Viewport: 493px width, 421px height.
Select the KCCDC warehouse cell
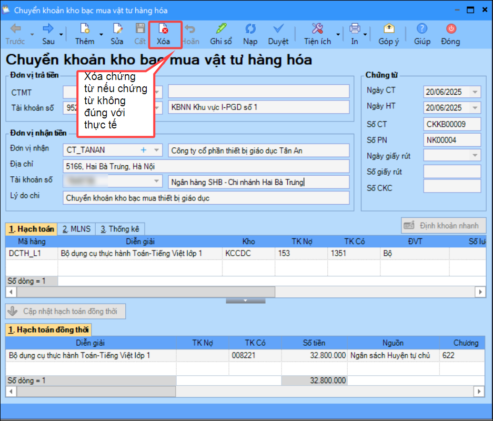pyautogui.click(x=248, y=254)
